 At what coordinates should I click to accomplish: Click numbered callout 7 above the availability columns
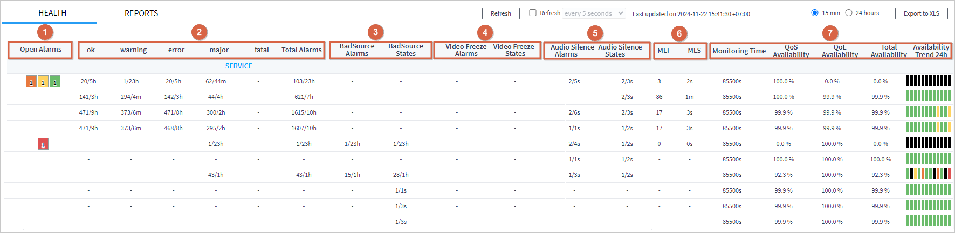coord(830,33)
